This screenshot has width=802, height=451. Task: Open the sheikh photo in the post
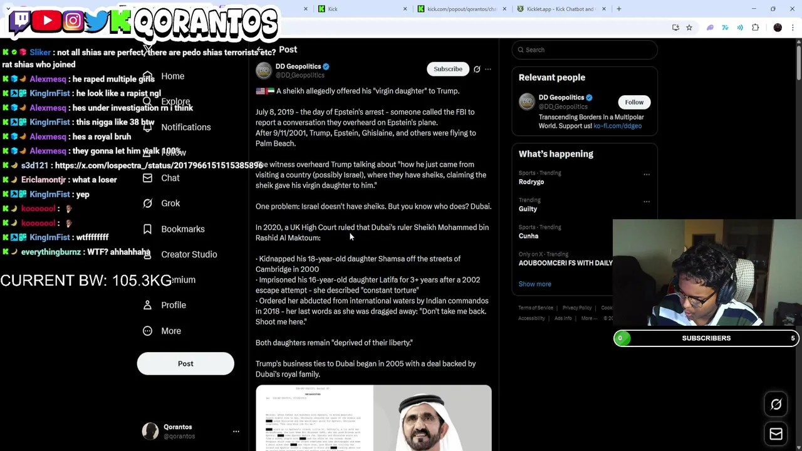433,418
